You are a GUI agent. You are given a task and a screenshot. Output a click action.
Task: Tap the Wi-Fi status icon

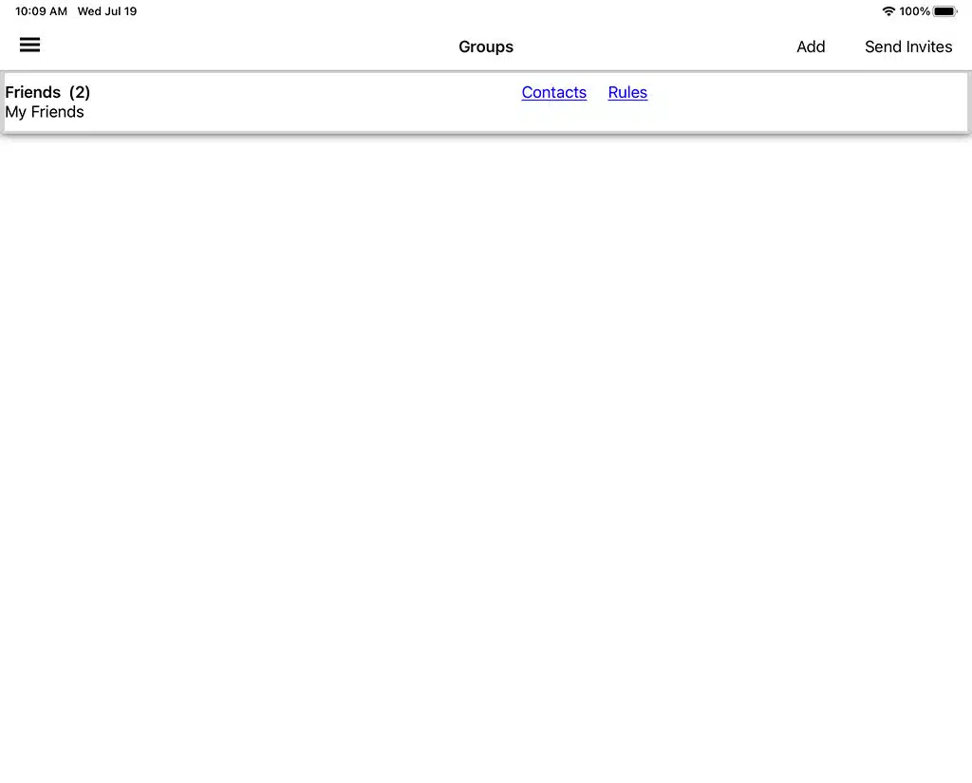(x=888, y=11)
